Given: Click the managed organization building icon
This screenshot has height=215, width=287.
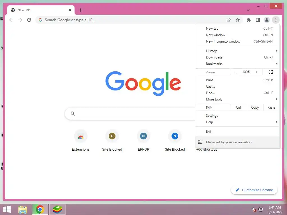Looking at the screenshot, I should (x=200, y=142).
